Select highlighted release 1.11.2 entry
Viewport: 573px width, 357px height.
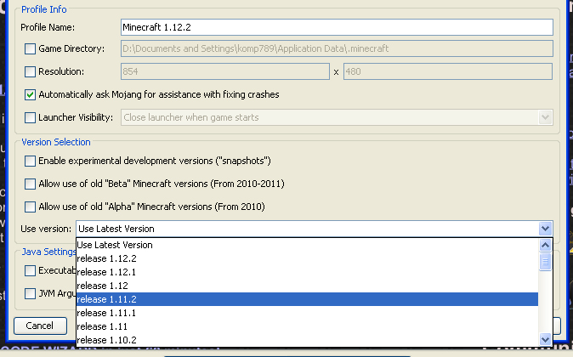pyautogui.click(x=307, y=299)
